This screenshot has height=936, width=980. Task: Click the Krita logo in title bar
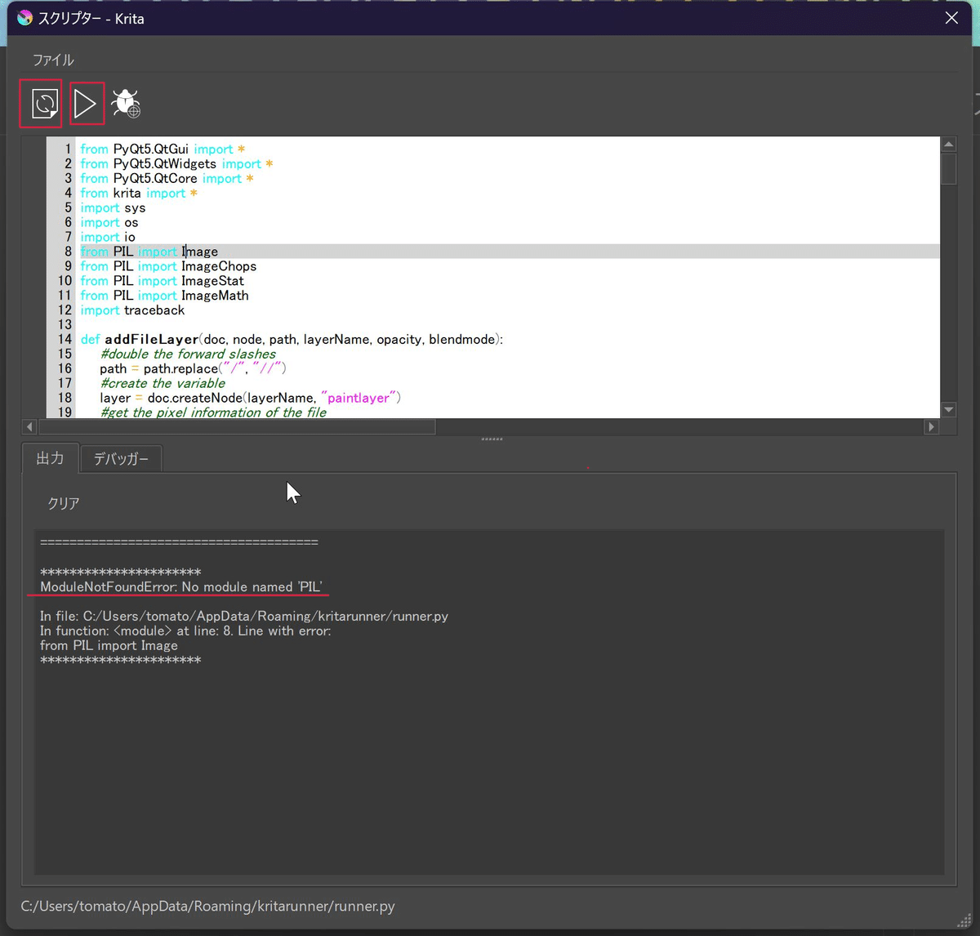pos(25,18)
